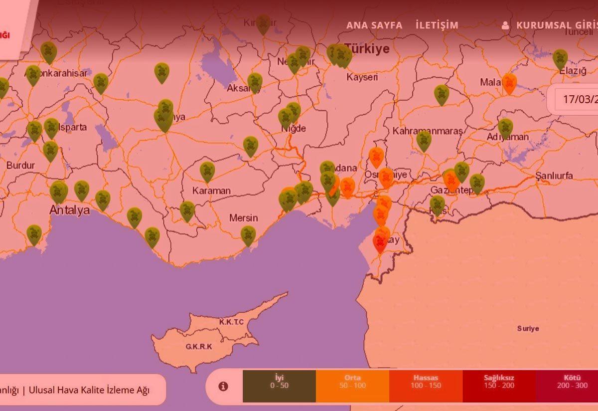Click the info icon beside the legend
This screenshot has width=598, height=411.
223,386
